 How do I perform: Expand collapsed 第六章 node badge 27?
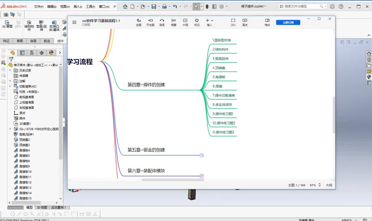point(202,176)
